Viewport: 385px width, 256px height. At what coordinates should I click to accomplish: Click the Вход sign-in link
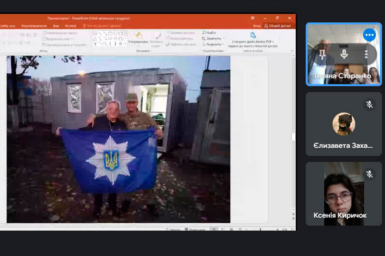pyautogui.click(x=256, y=26)
